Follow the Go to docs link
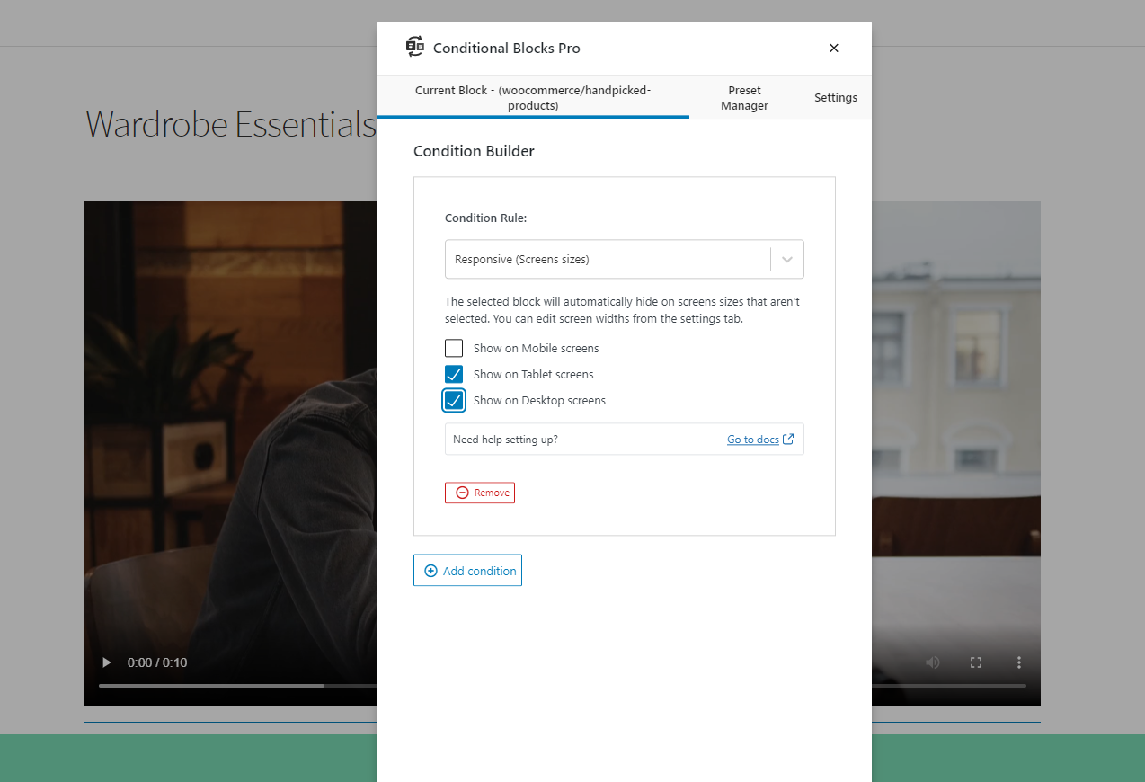This screenshot has width=1145, height=782. (752, 440)
